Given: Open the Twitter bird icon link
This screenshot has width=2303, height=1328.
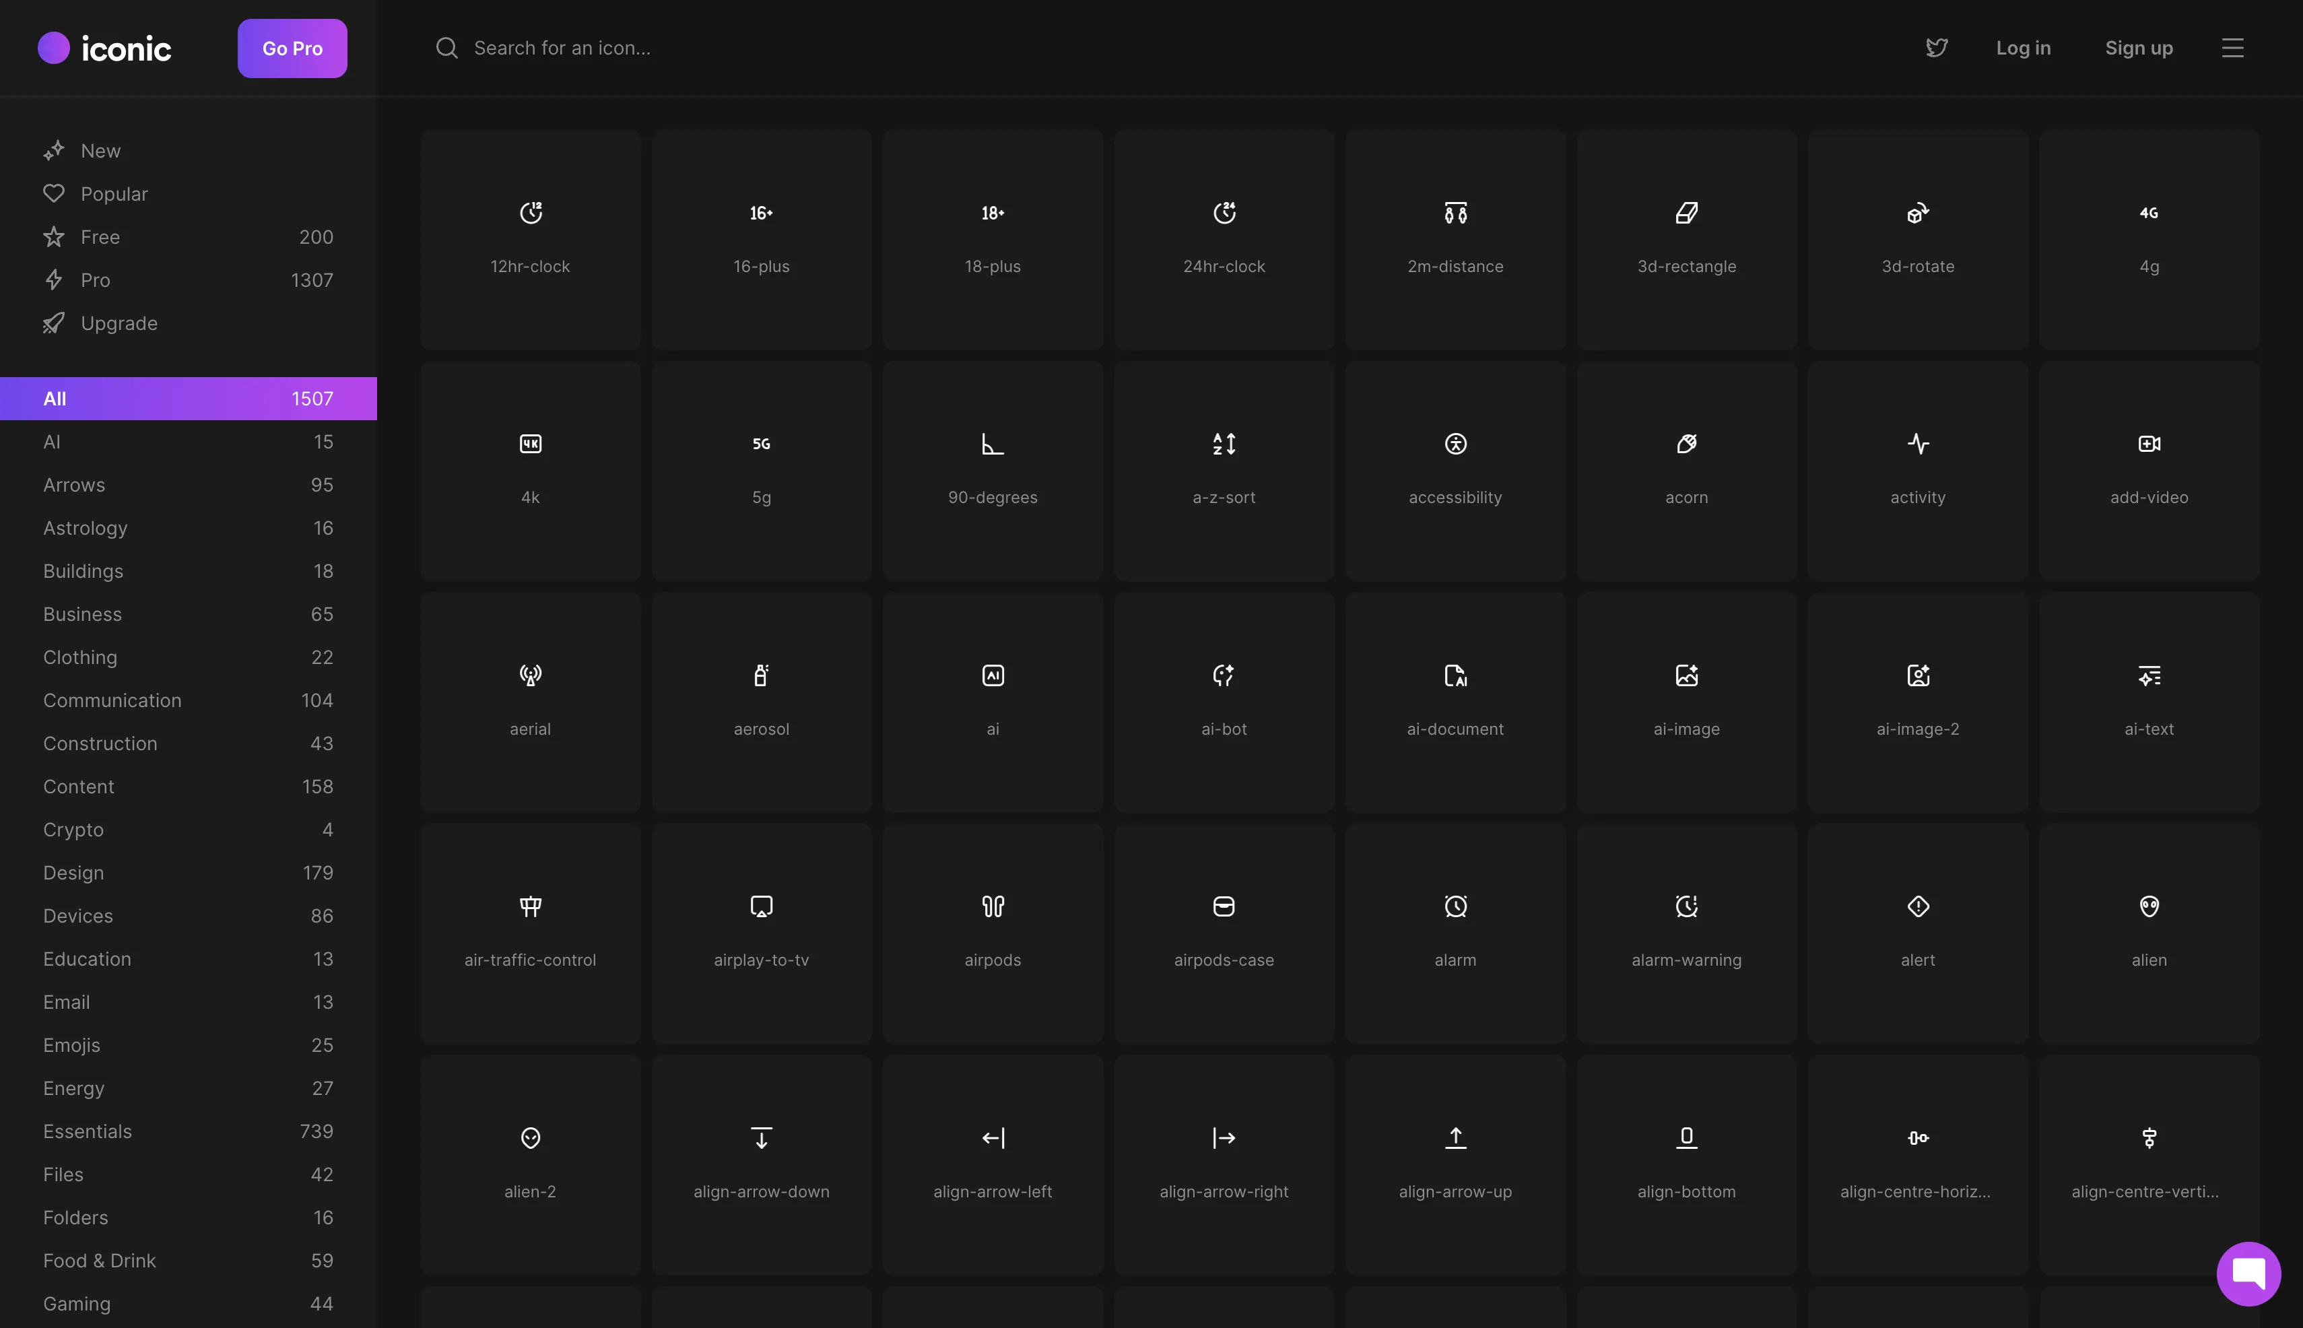Looking at the screenshot, I should (x=1937, y=47).
